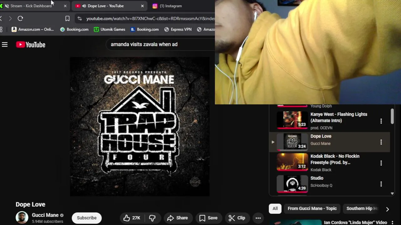Click the playlist scrollbar thumb
The width and height of the screenshot is (401, 225).
[x=392, y=116]
